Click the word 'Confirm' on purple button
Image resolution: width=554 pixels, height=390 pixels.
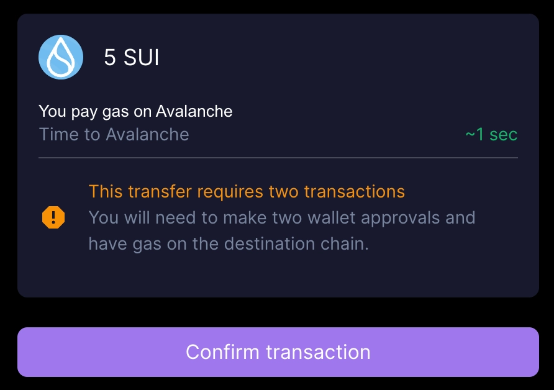click(x=222, y=352)
